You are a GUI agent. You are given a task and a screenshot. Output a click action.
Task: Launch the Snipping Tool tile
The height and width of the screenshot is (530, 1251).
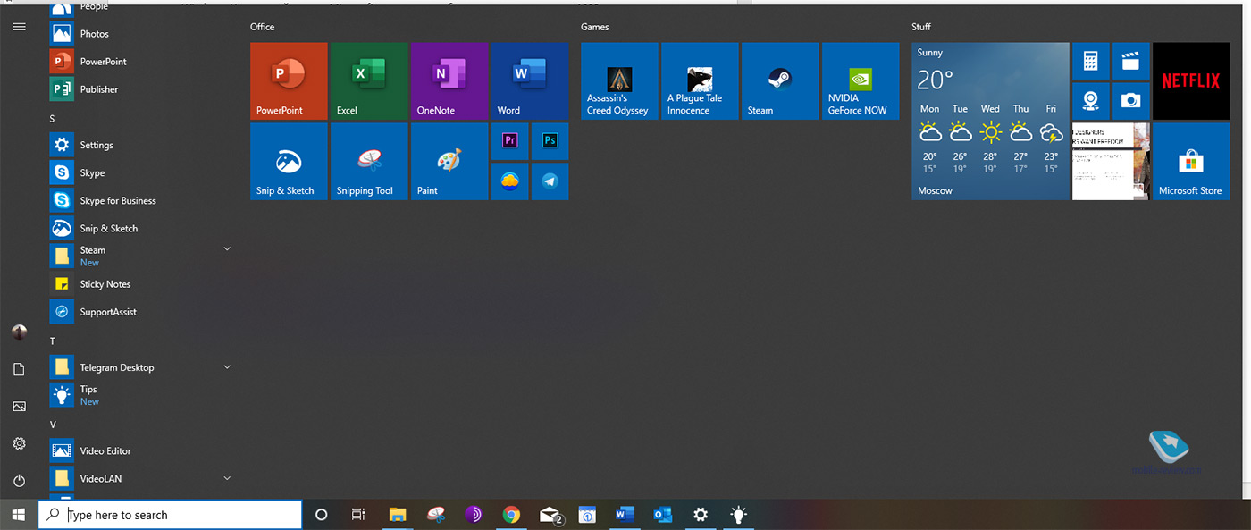coord(369,161)
